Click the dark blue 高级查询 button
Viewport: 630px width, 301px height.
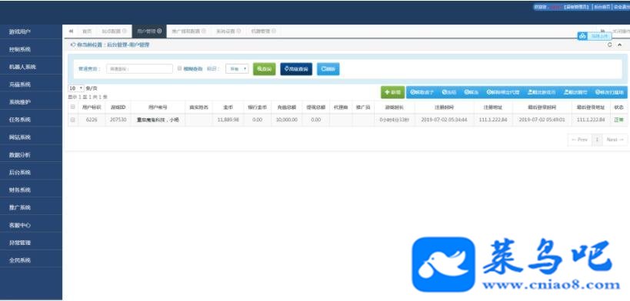point(296,69)
